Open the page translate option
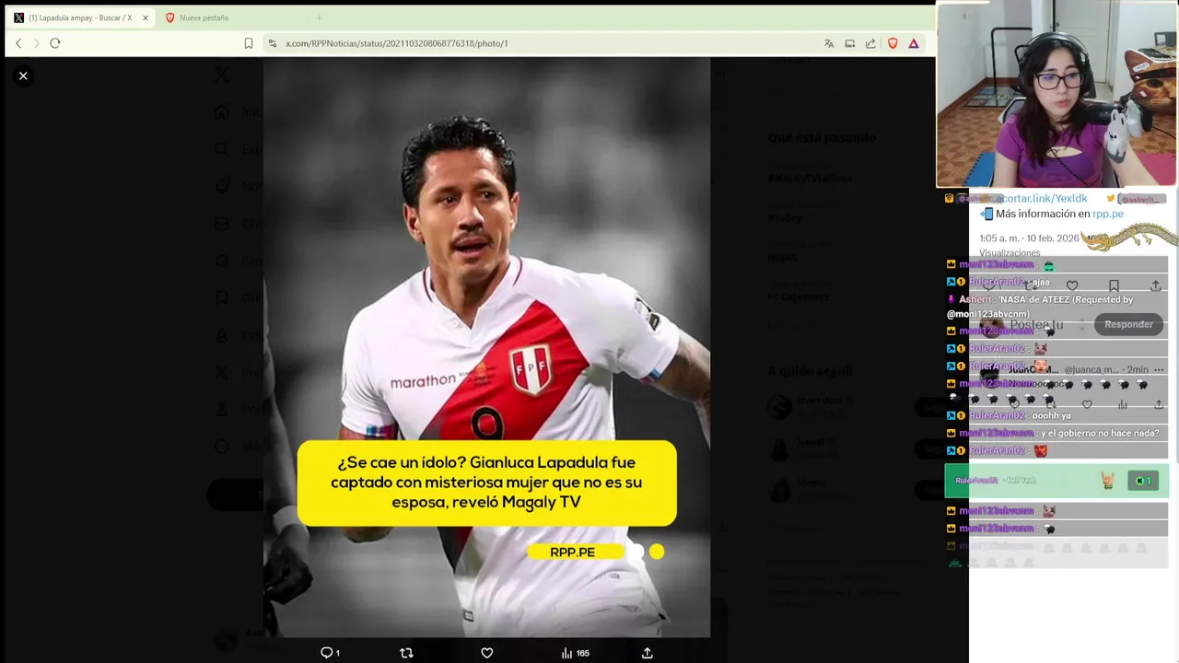 829,43
